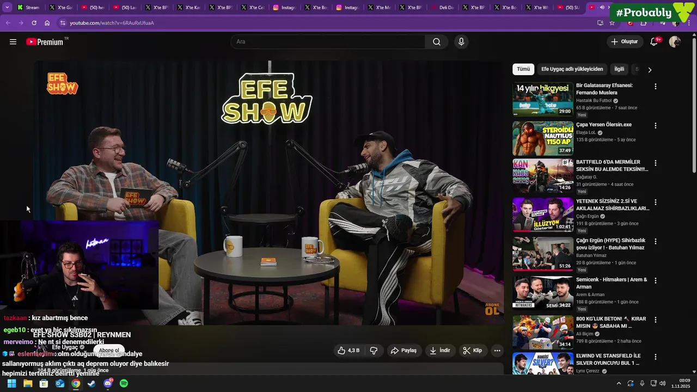Screen dimensions: 697x392
Task: Switch to the Stream browser tab
Action: pos(28,8)
